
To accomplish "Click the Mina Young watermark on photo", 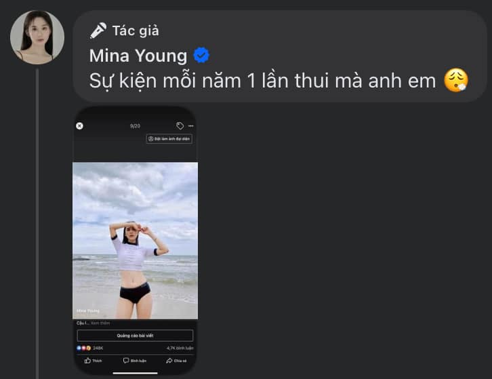I will (87, 311).
